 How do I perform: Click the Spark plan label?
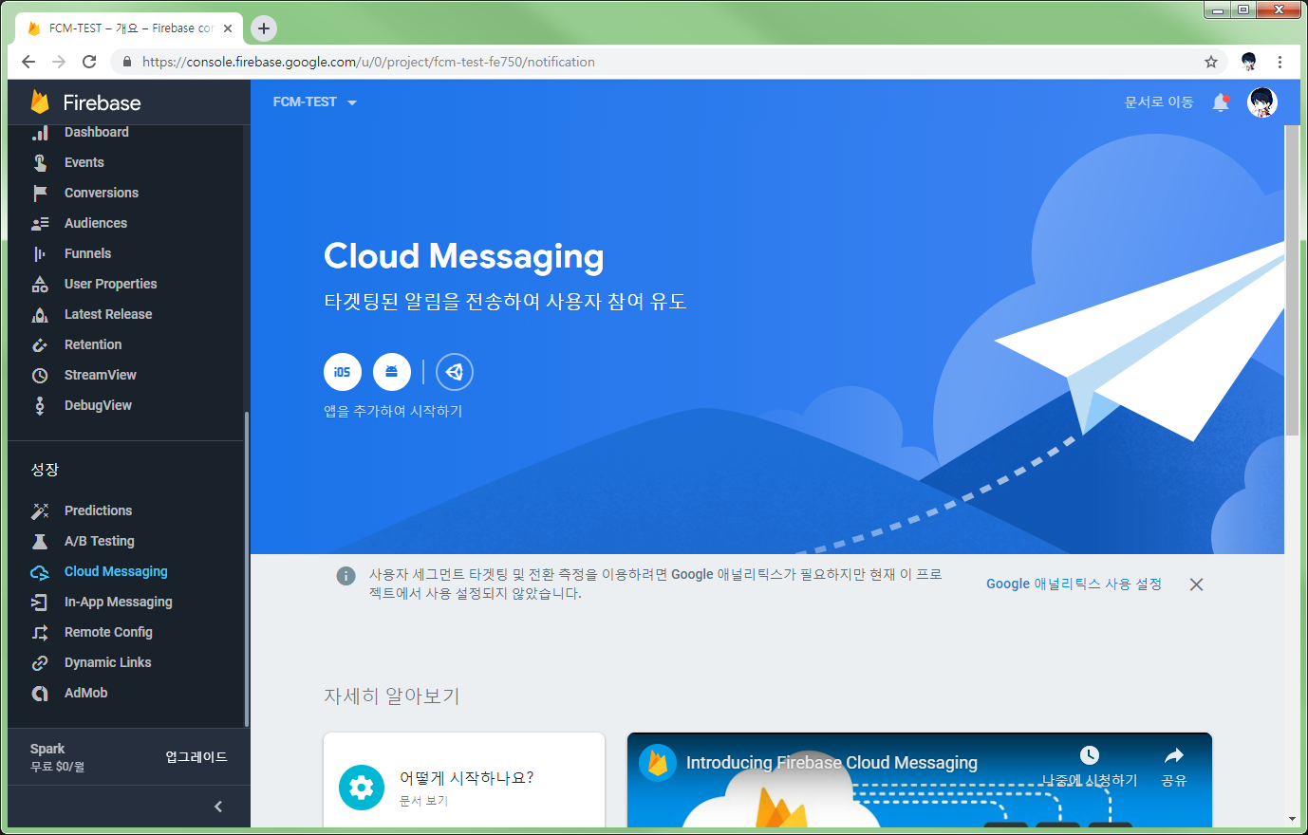coord(47,749)
